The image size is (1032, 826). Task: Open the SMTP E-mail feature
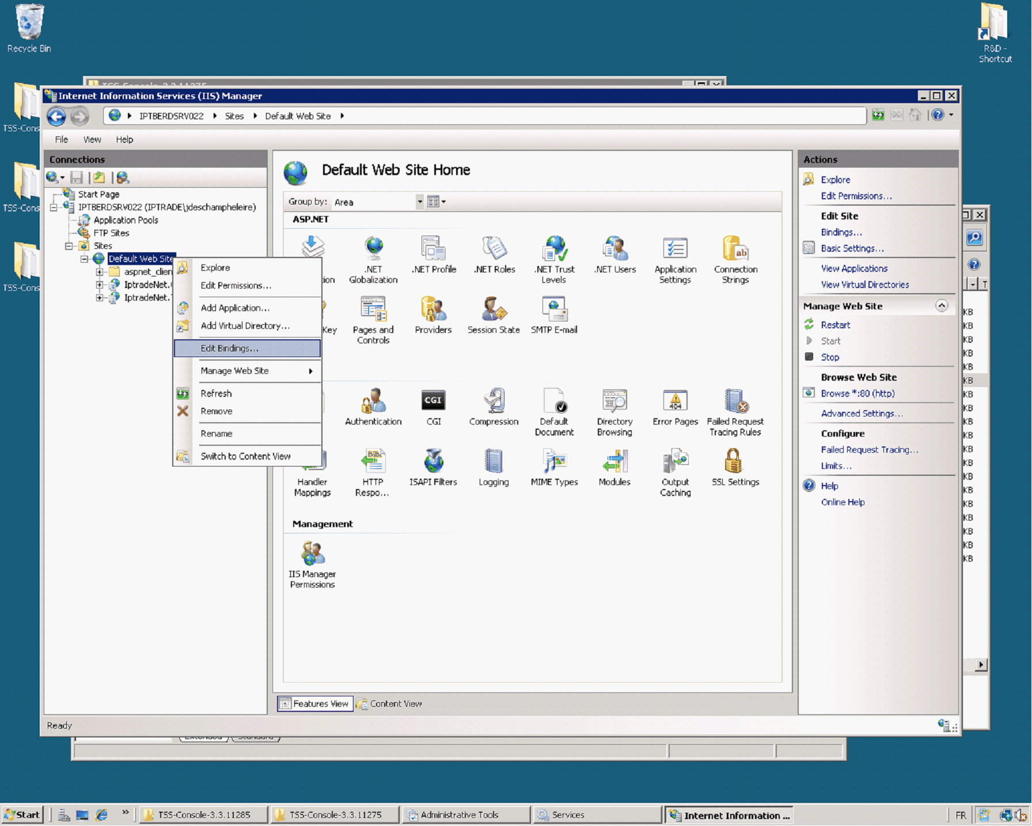(x=553, y=314)
